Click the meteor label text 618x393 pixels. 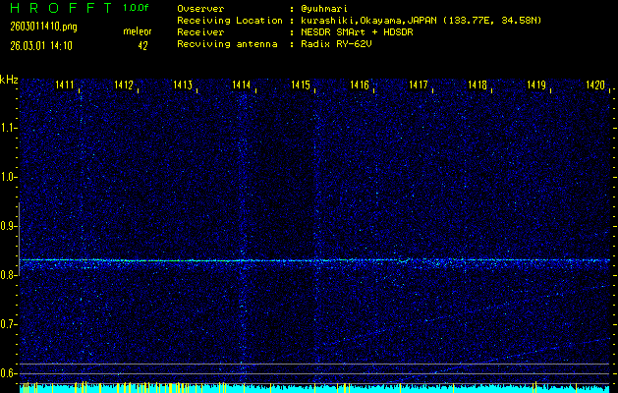click(x=137, y=32)
